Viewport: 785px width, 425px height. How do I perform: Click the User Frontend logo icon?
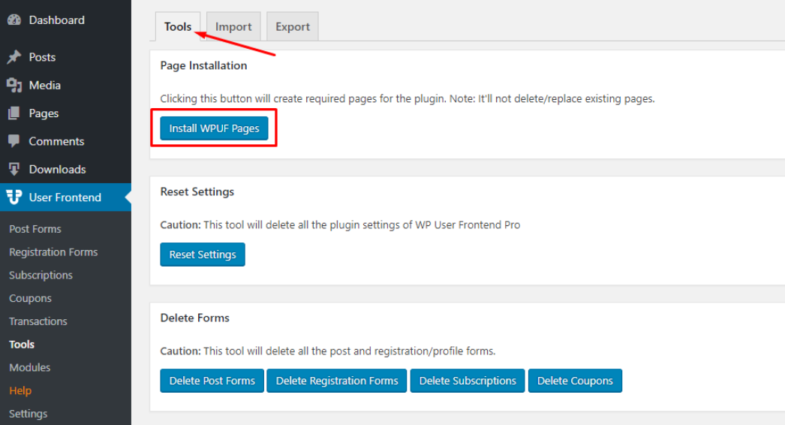point(14,197)
